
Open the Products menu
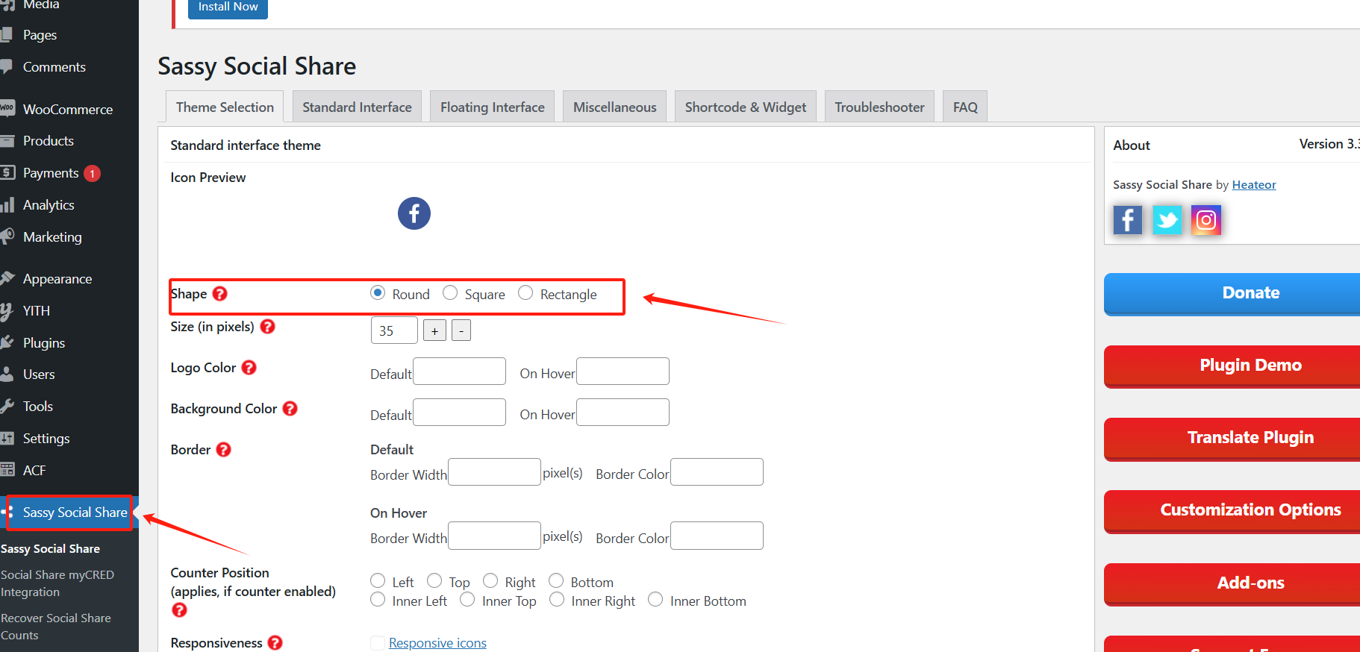49,141
